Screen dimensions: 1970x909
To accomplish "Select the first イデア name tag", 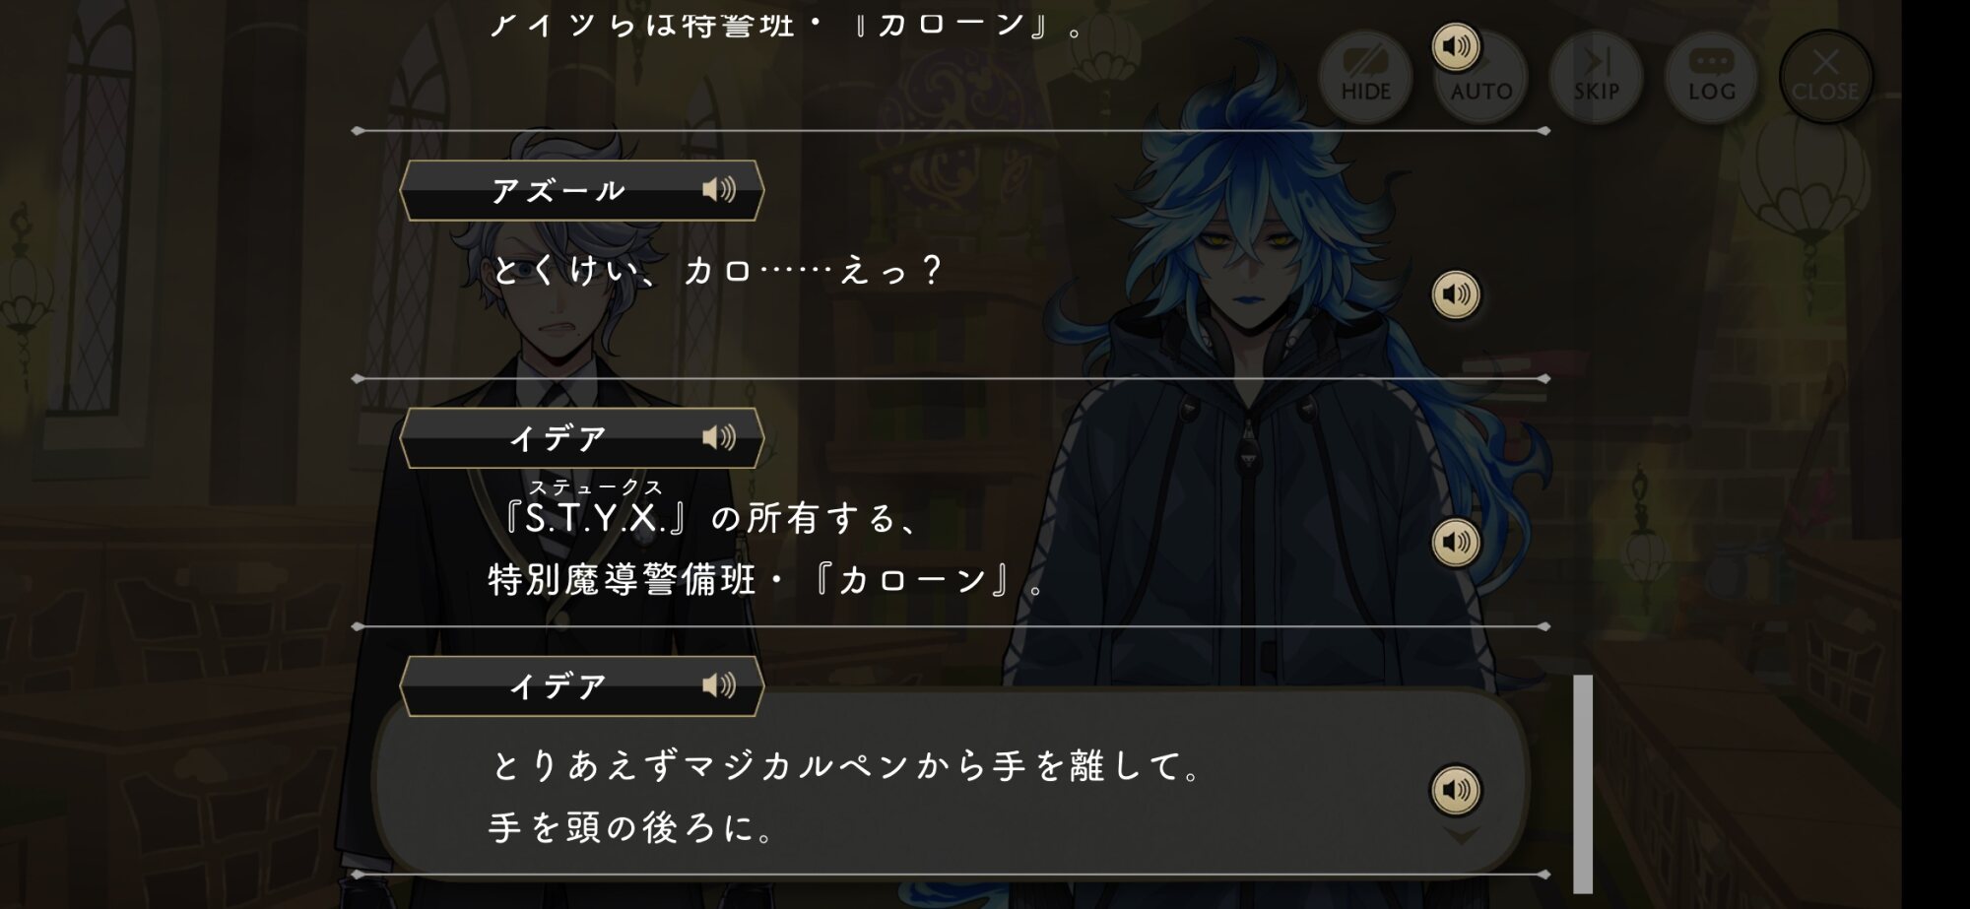I will [x=581, y=438].
